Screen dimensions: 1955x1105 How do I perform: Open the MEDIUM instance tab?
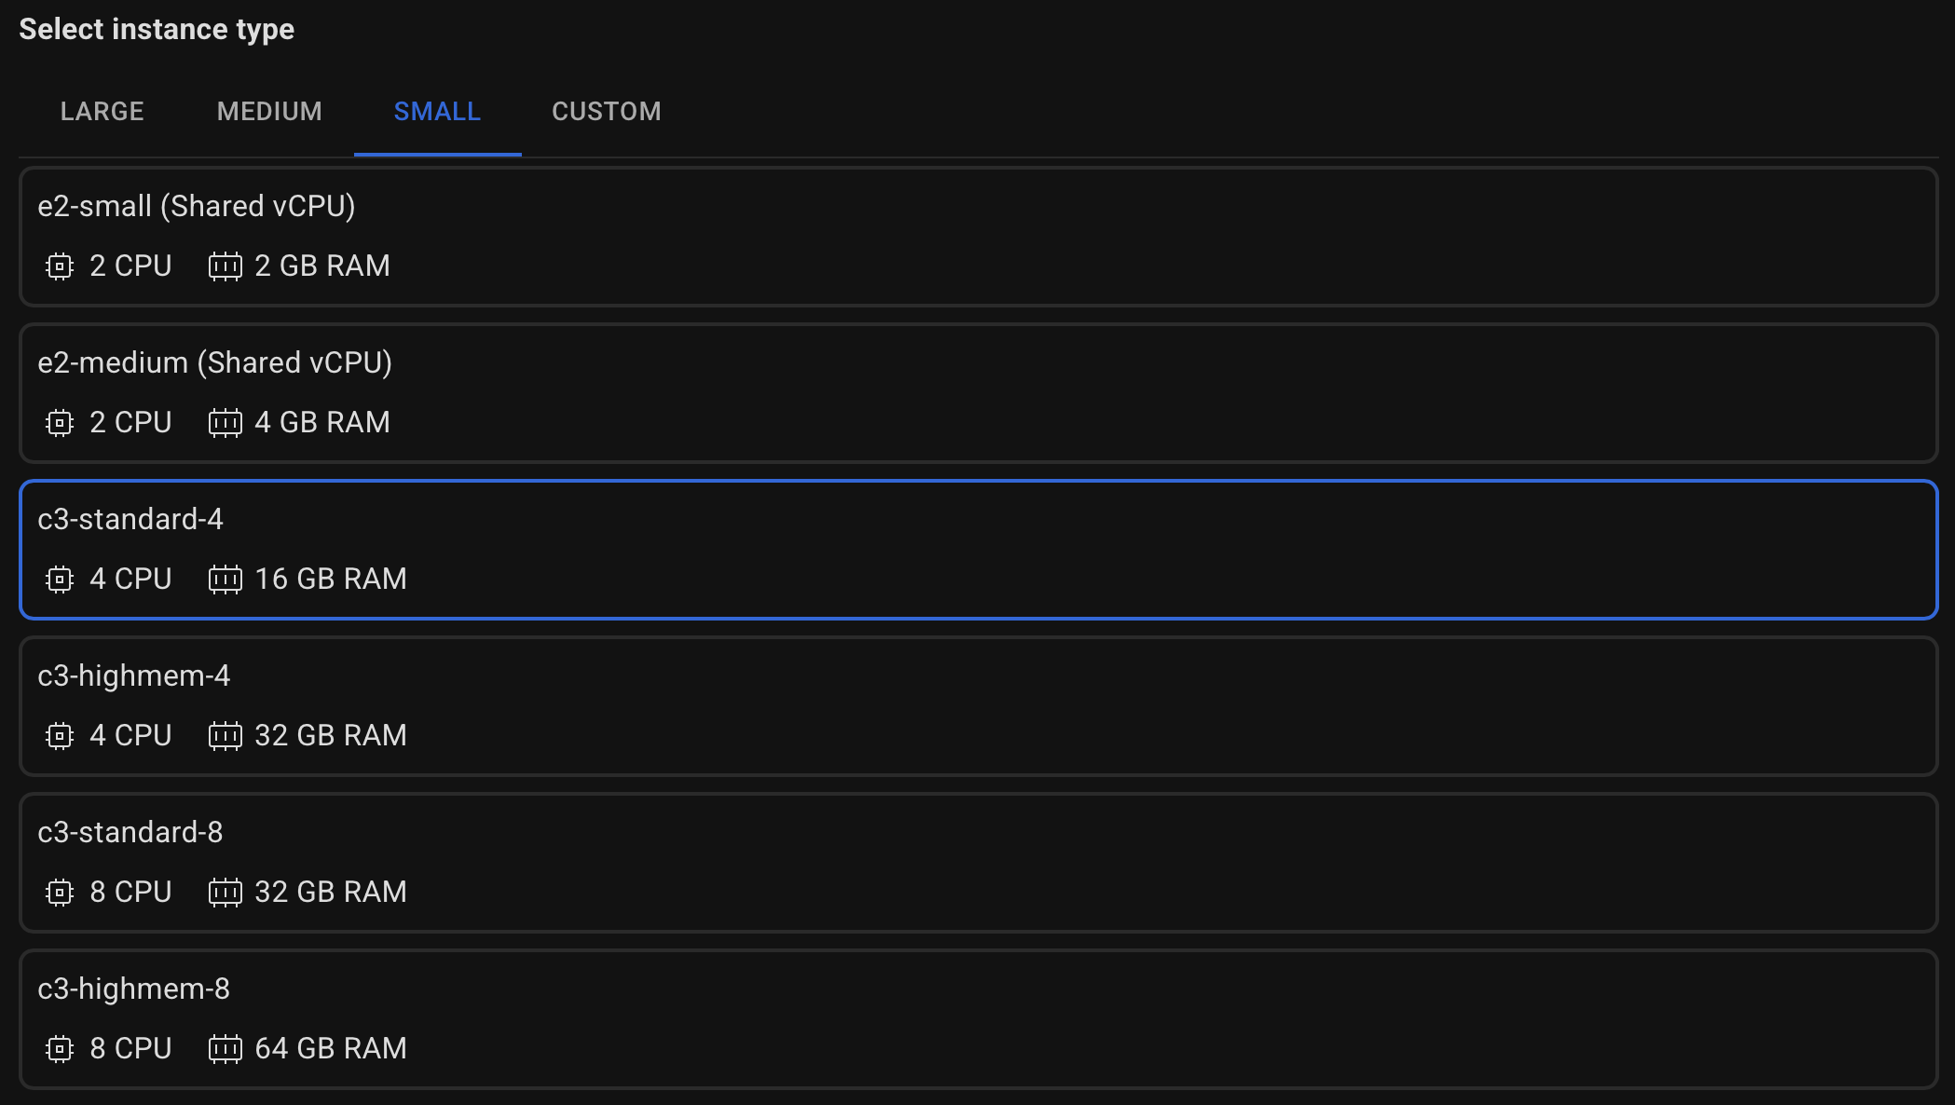coord(269,112)
